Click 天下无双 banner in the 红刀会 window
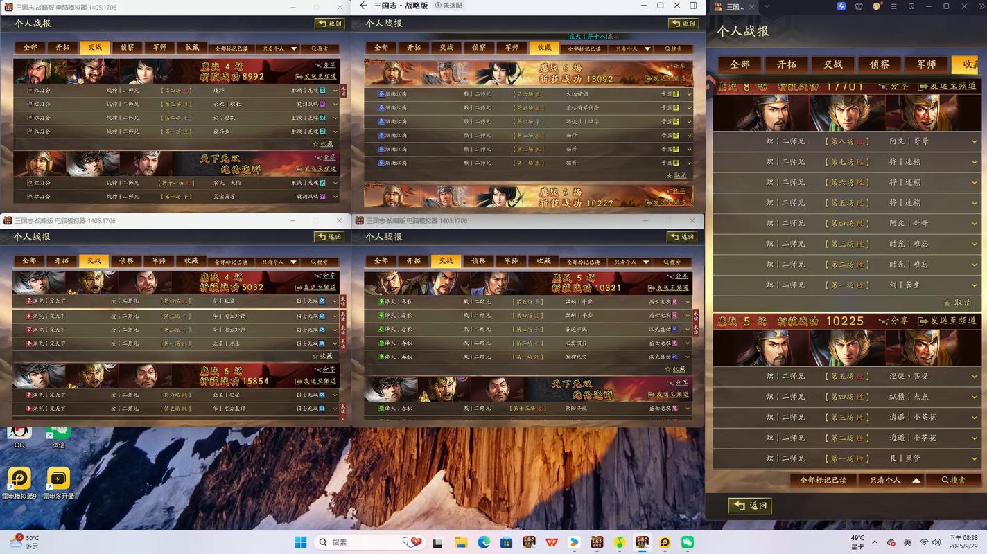Screen dimensions: 987x554 [x=231, y=163]
